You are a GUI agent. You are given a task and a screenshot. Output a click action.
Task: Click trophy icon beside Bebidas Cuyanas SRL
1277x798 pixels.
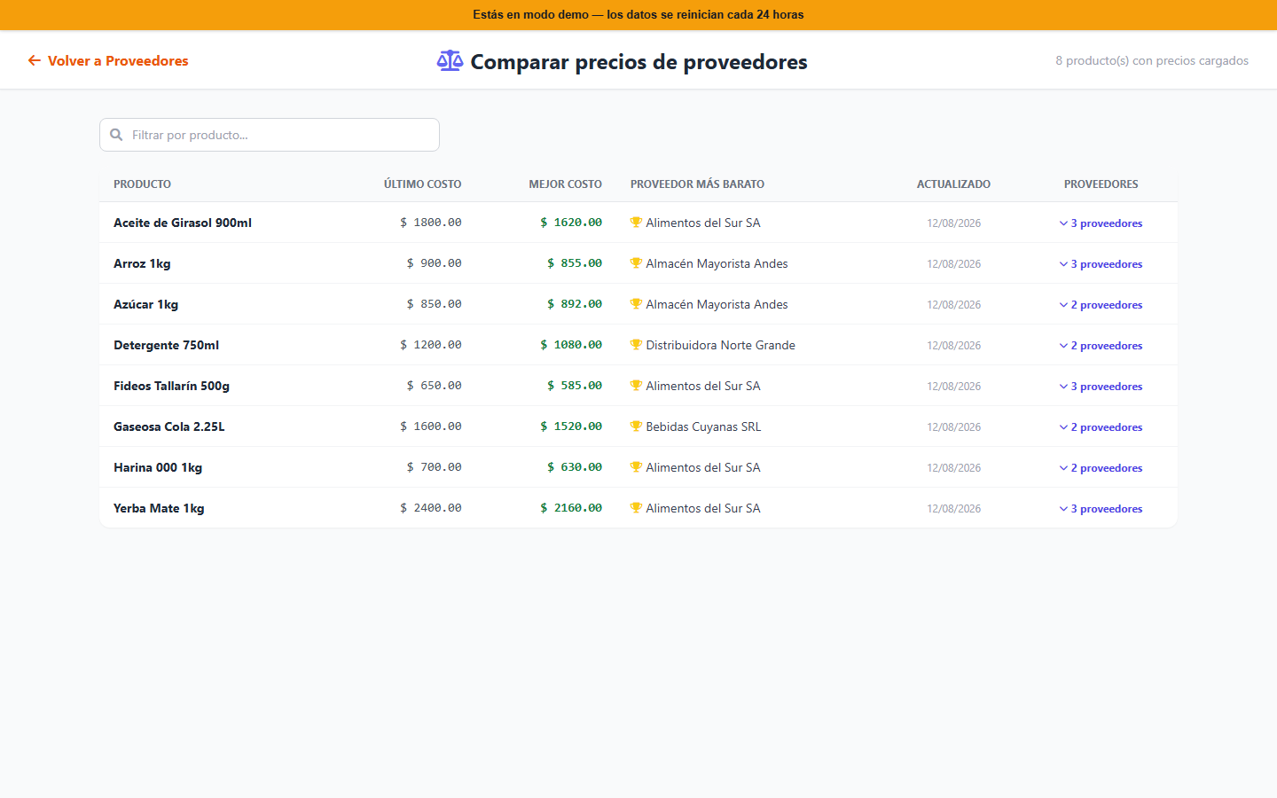[636, 426]
